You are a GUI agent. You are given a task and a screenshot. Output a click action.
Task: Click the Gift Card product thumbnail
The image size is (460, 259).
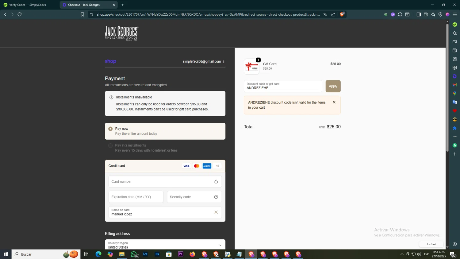252,66
